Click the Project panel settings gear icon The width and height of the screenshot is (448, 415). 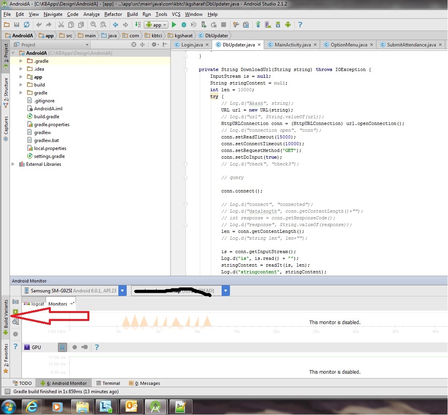(x=155, y=44)
